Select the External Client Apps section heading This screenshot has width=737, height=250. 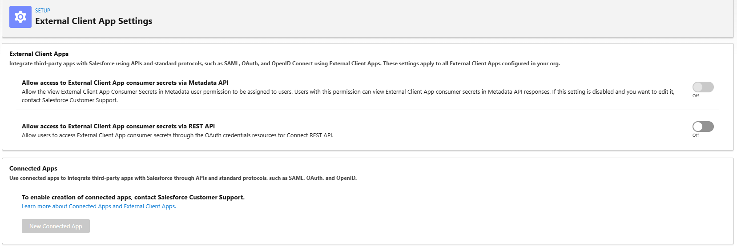39,54
